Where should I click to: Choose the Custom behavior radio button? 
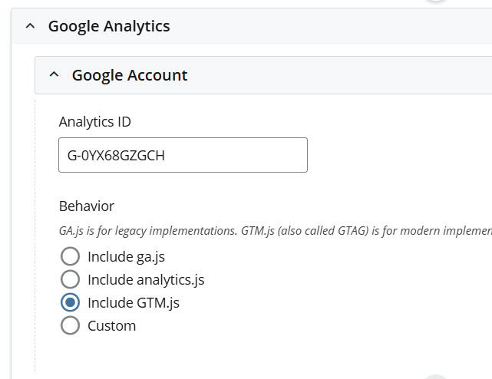(x=70, y=325)
